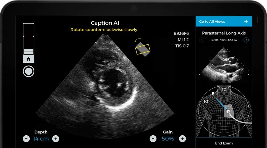The width and height of the screenshot is (267, 148).
Task: Click the '1 of 10 · Next: PSAX-AV' text
Action: (x=224, y=40)
